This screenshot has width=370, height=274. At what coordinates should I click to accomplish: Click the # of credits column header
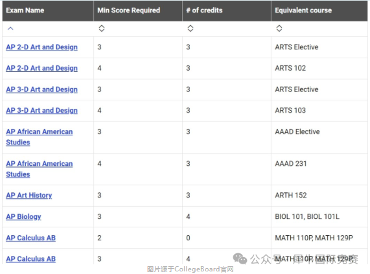click(227, 10)
